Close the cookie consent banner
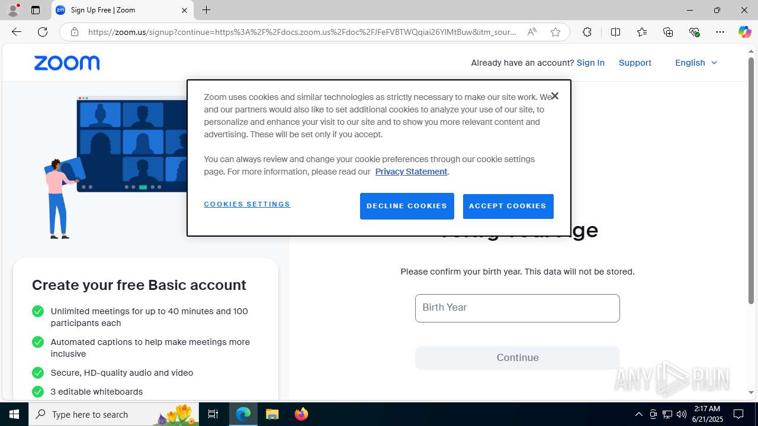 click(554, 96)
